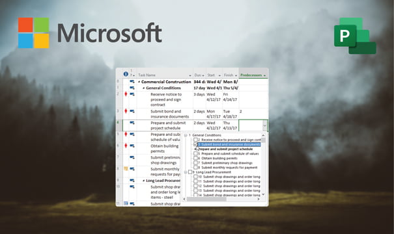Click the blue info Indicators column header icon

click(126, 74)
